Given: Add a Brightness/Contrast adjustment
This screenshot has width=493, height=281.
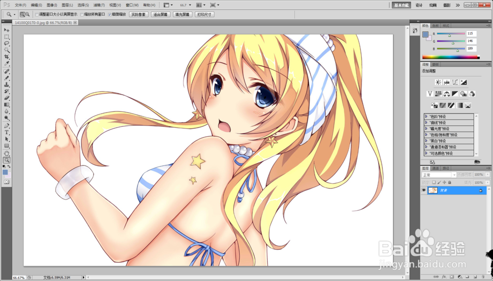Looking at the screenshot, I should (438, 82).
